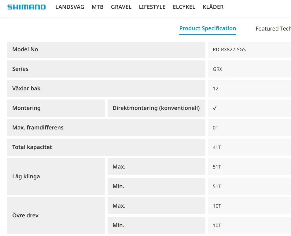Click the Växlar bak row label

click(26, 89)
